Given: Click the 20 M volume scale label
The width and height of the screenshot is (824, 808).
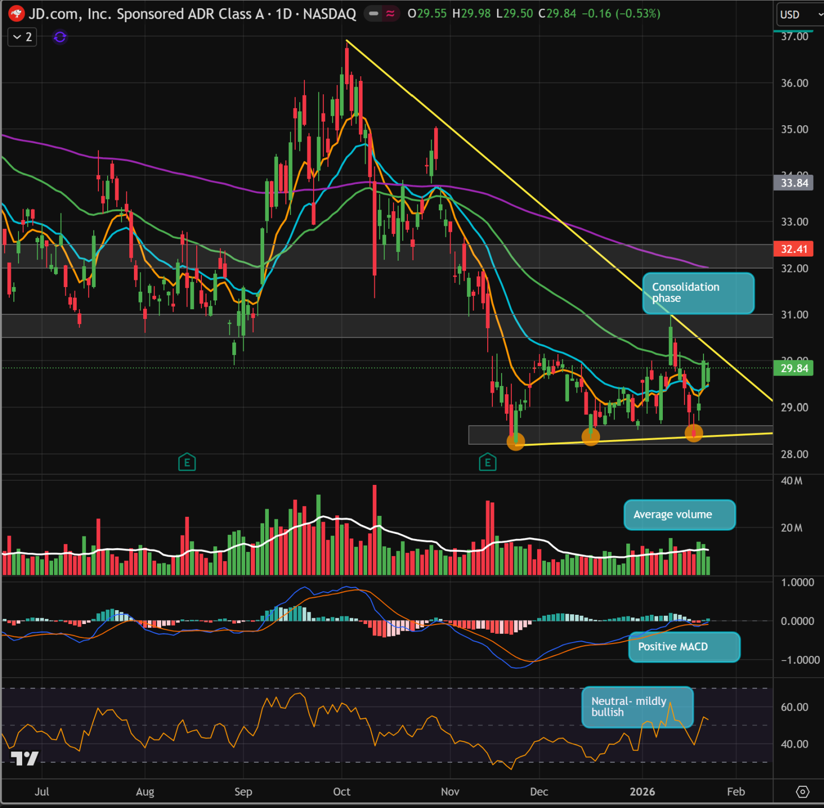Looking at the screenshot, I should pyautogui.click(x=792, y=528).
